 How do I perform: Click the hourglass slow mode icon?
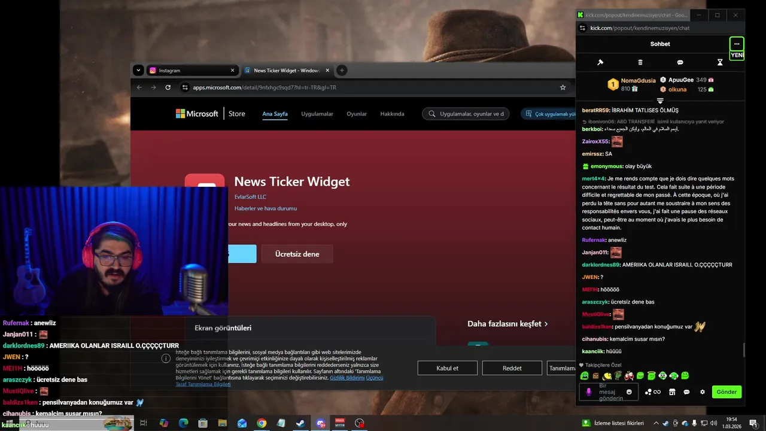720,62
